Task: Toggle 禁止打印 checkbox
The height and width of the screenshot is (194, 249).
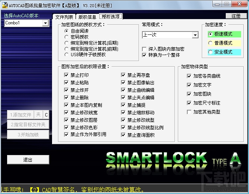Action: (66, 75)
